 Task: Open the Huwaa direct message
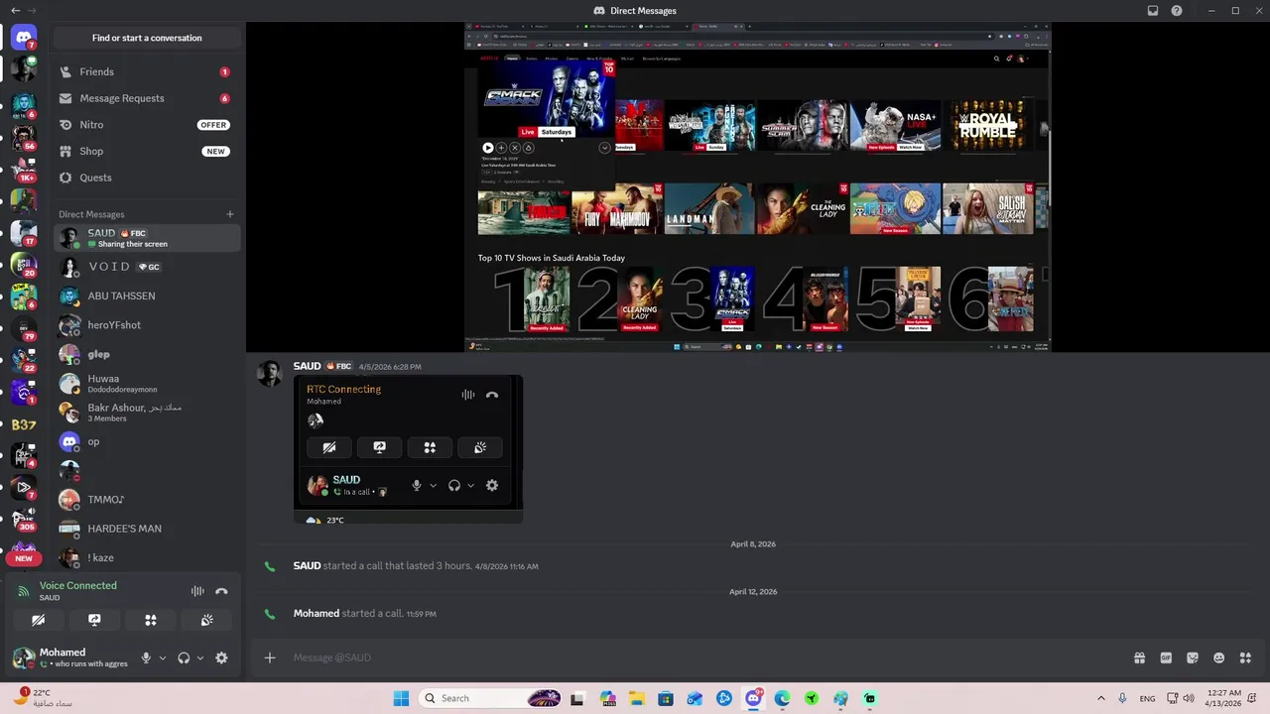[x=147, y=383]
